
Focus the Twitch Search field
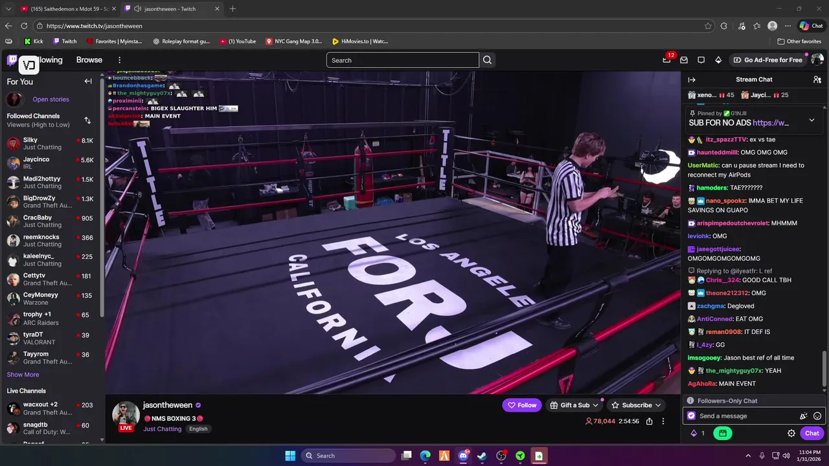(402, 60)
